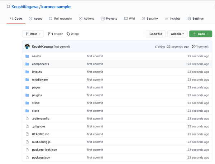Open the Actions tab
This screenshot has height=164, width=215.
86,19
